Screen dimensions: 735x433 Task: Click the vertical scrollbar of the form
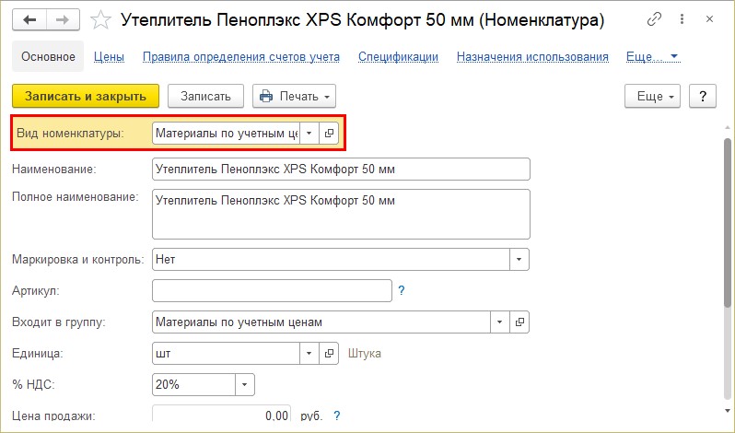[727, 223]
